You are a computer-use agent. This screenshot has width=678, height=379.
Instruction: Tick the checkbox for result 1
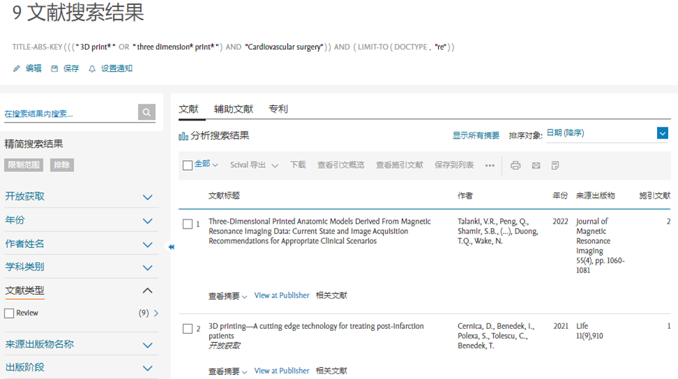[x=188, y=224]
